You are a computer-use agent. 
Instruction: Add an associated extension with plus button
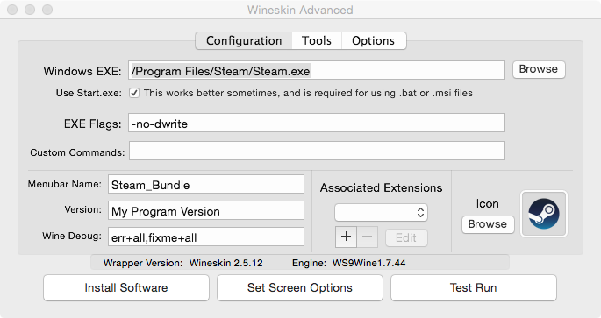click(x=346, y=237)
